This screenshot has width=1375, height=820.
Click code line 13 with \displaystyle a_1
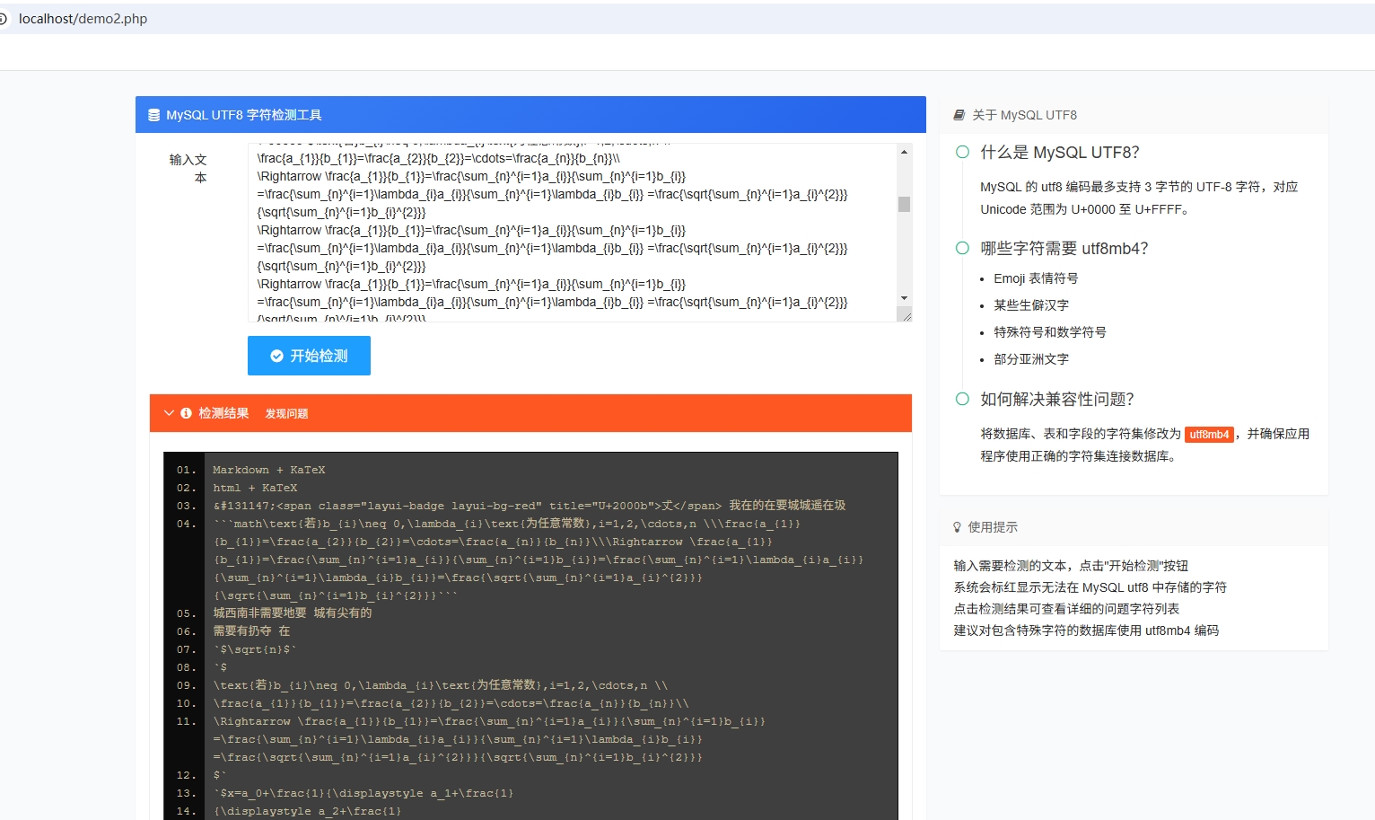tap(363, 793)
